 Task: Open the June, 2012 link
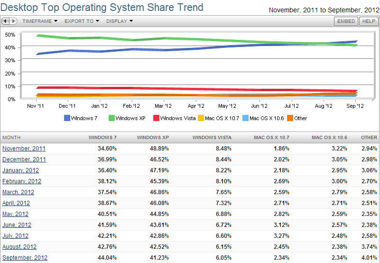click(17, 225)
